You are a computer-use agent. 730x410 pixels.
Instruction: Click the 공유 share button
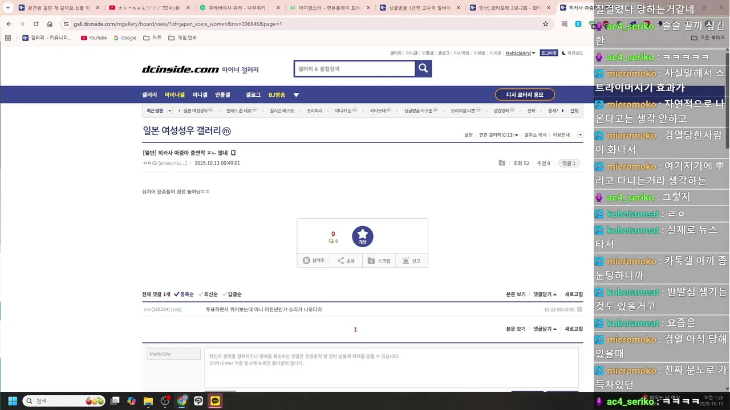(x=346, y=260)
